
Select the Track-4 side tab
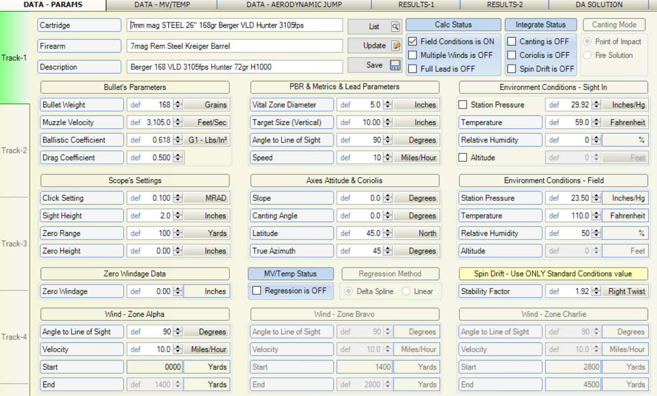pos(14,337)
